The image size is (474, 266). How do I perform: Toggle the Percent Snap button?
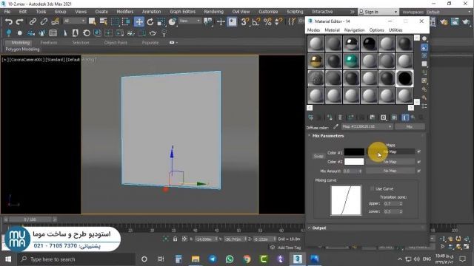[267, 21]
